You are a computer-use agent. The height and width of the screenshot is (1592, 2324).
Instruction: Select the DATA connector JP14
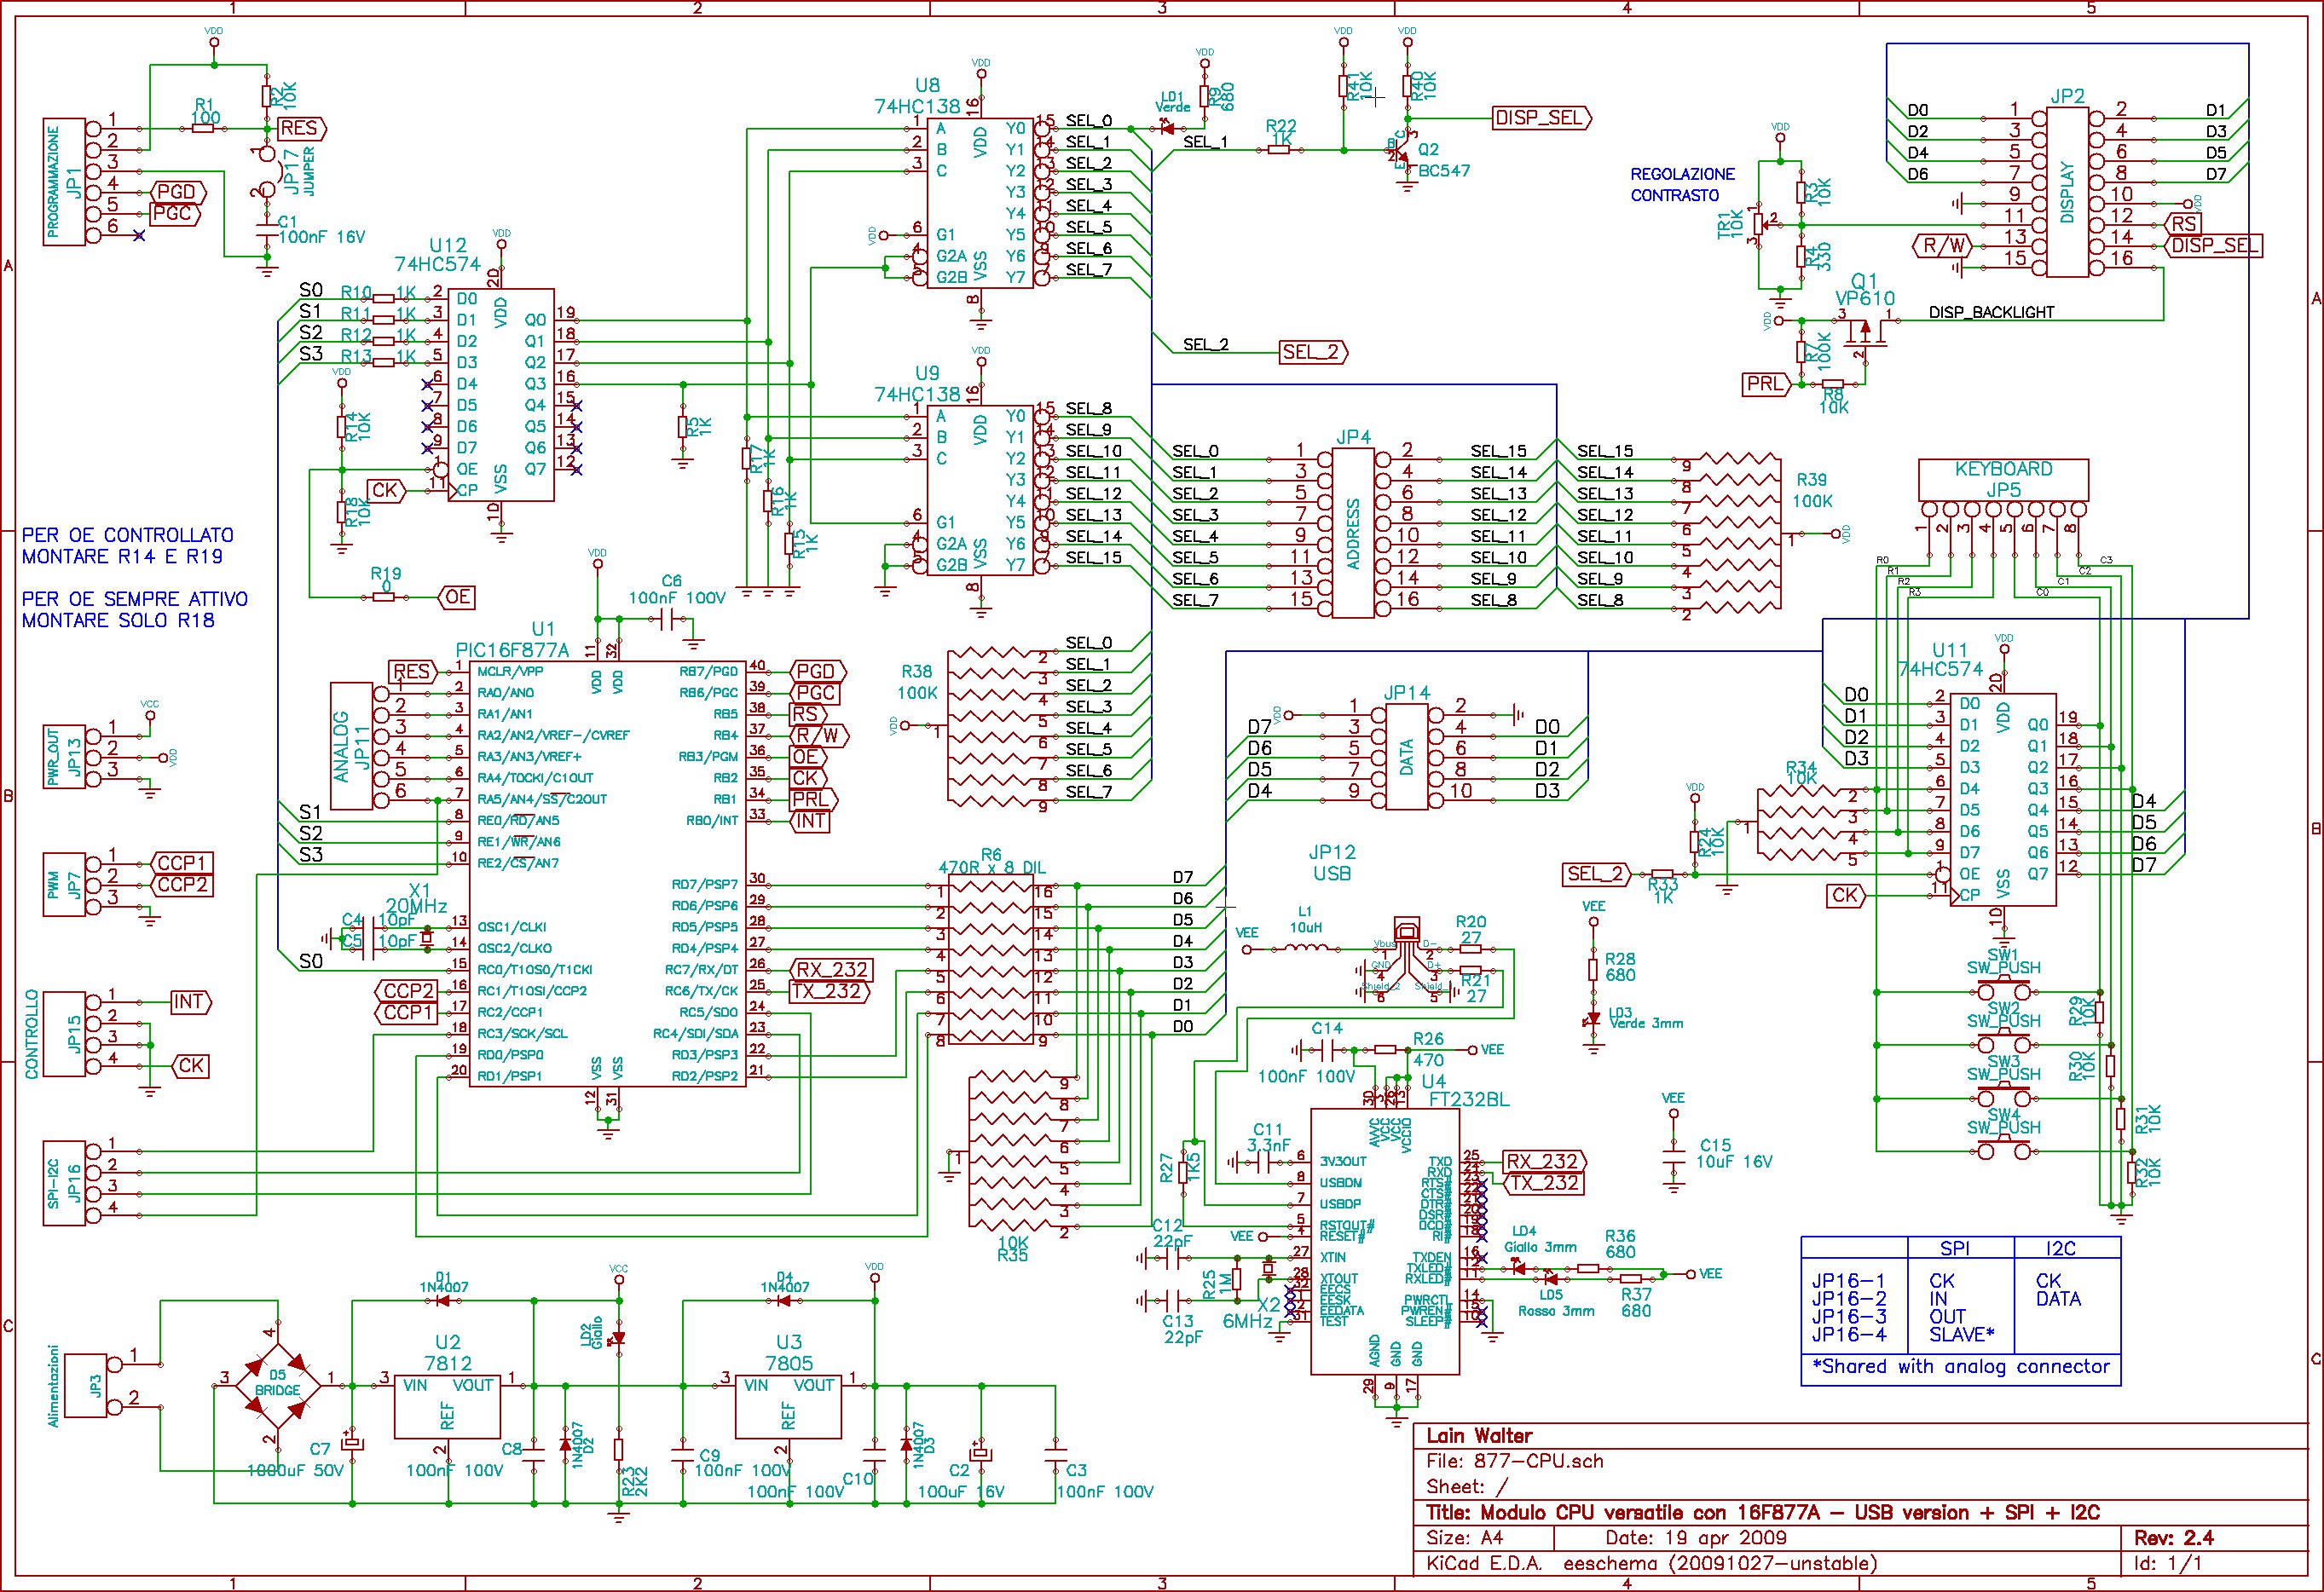tap(1407, 757)
